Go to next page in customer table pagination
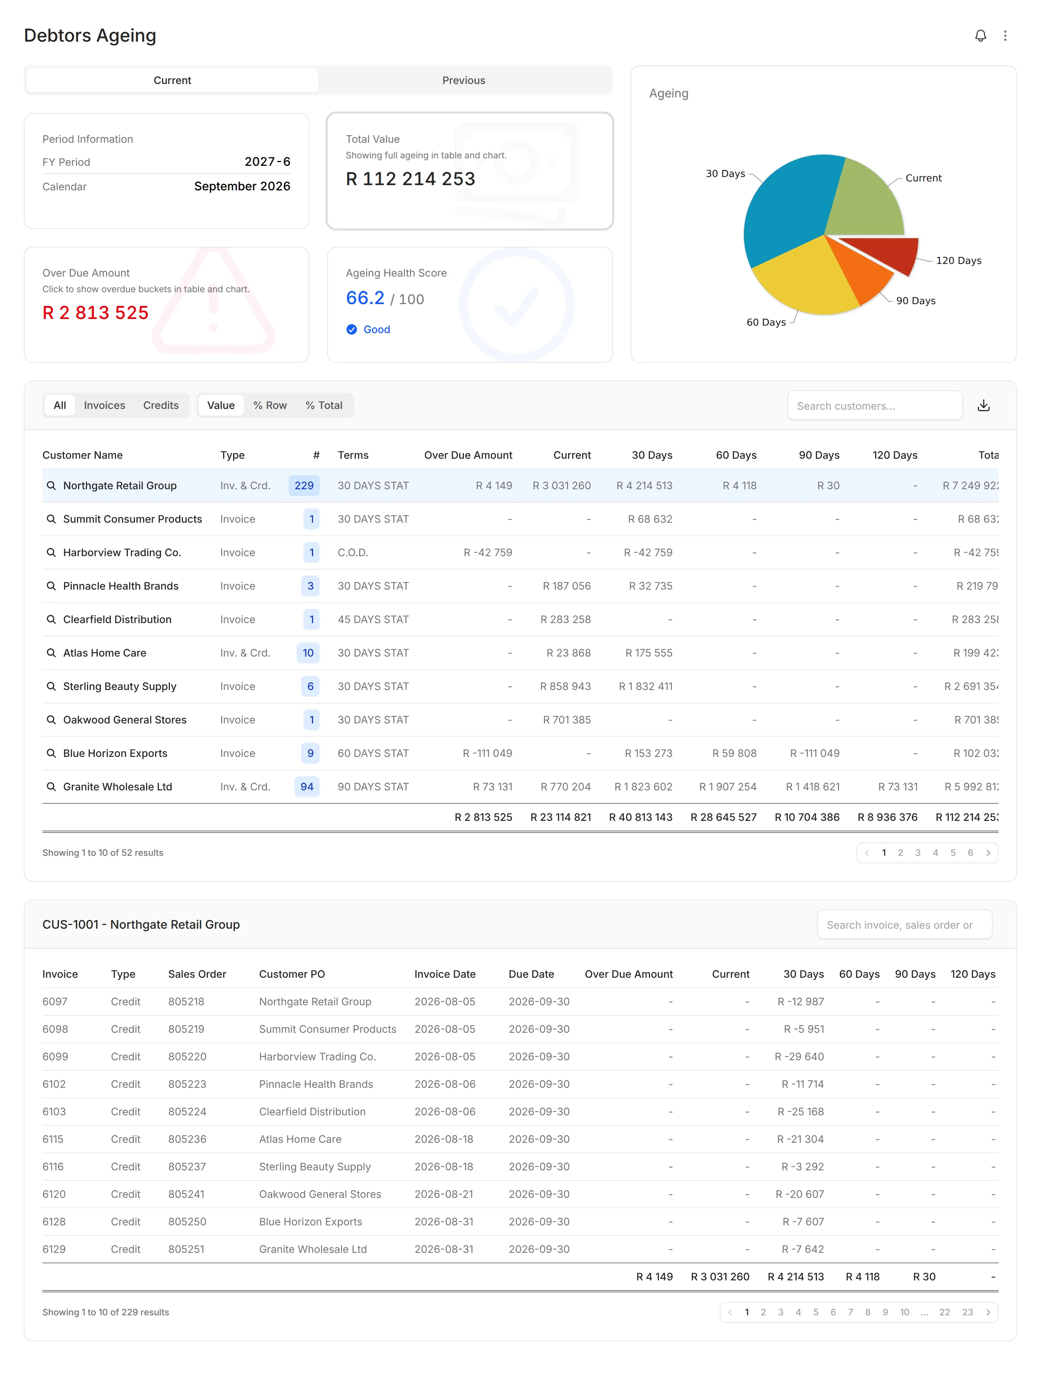Screen dimensions: 1041x1383 pyautogui.click(x=988, y=852)
